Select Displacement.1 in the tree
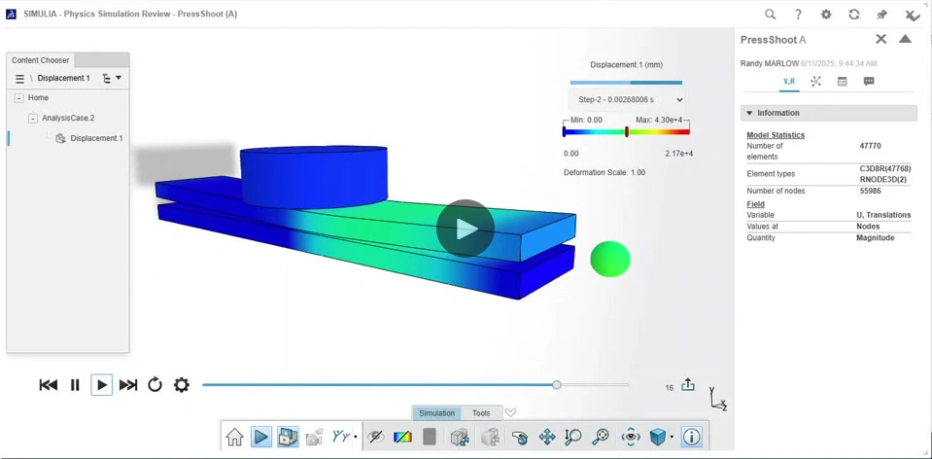932x459 pixels. click(x=96, y=138)
